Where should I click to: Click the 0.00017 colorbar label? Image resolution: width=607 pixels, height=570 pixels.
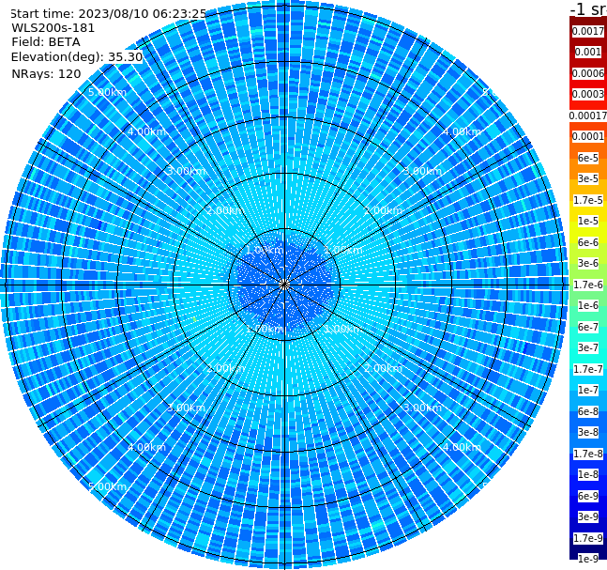(x=588, y=116)
